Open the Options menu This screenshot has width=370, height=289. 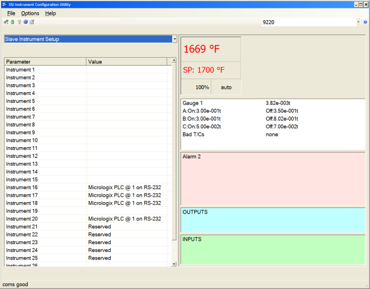[x=30, y=13]
